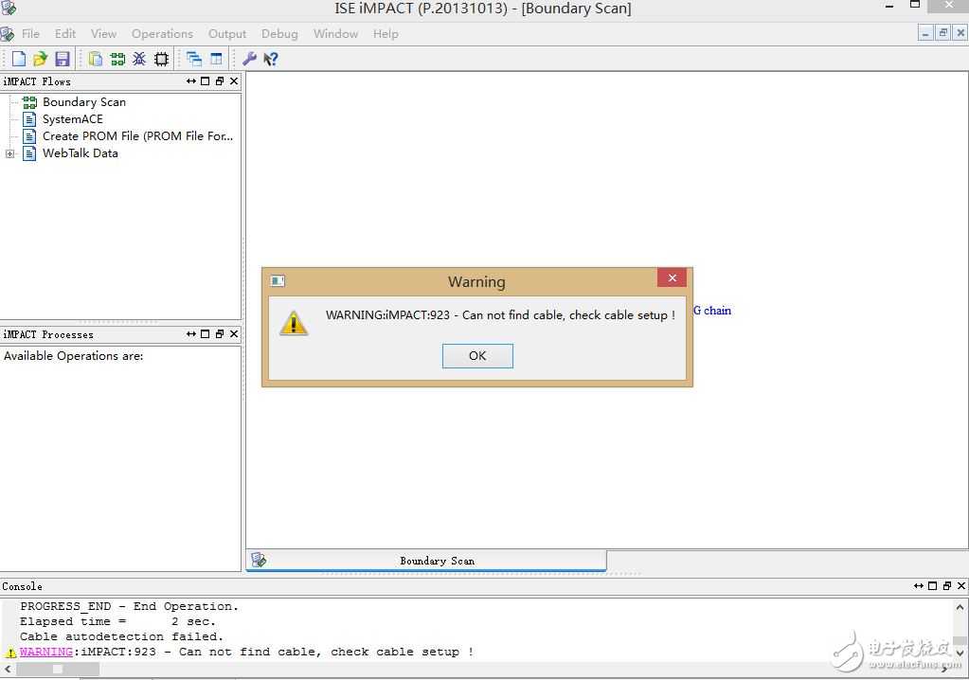
Task: Click the Create PROM File document icon
Action: pos(29,136)
